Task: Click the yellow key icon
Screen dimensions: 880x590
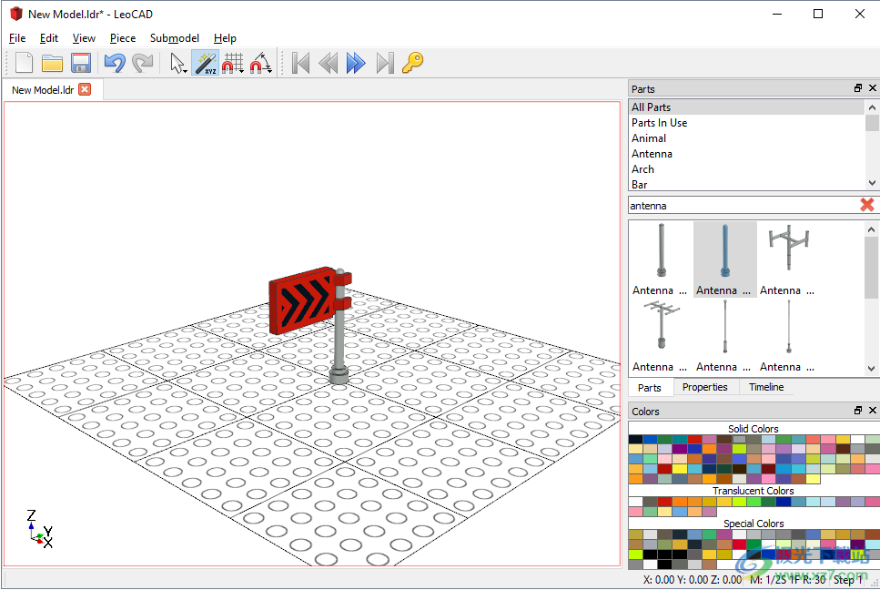Action: (x=413, y=63)
